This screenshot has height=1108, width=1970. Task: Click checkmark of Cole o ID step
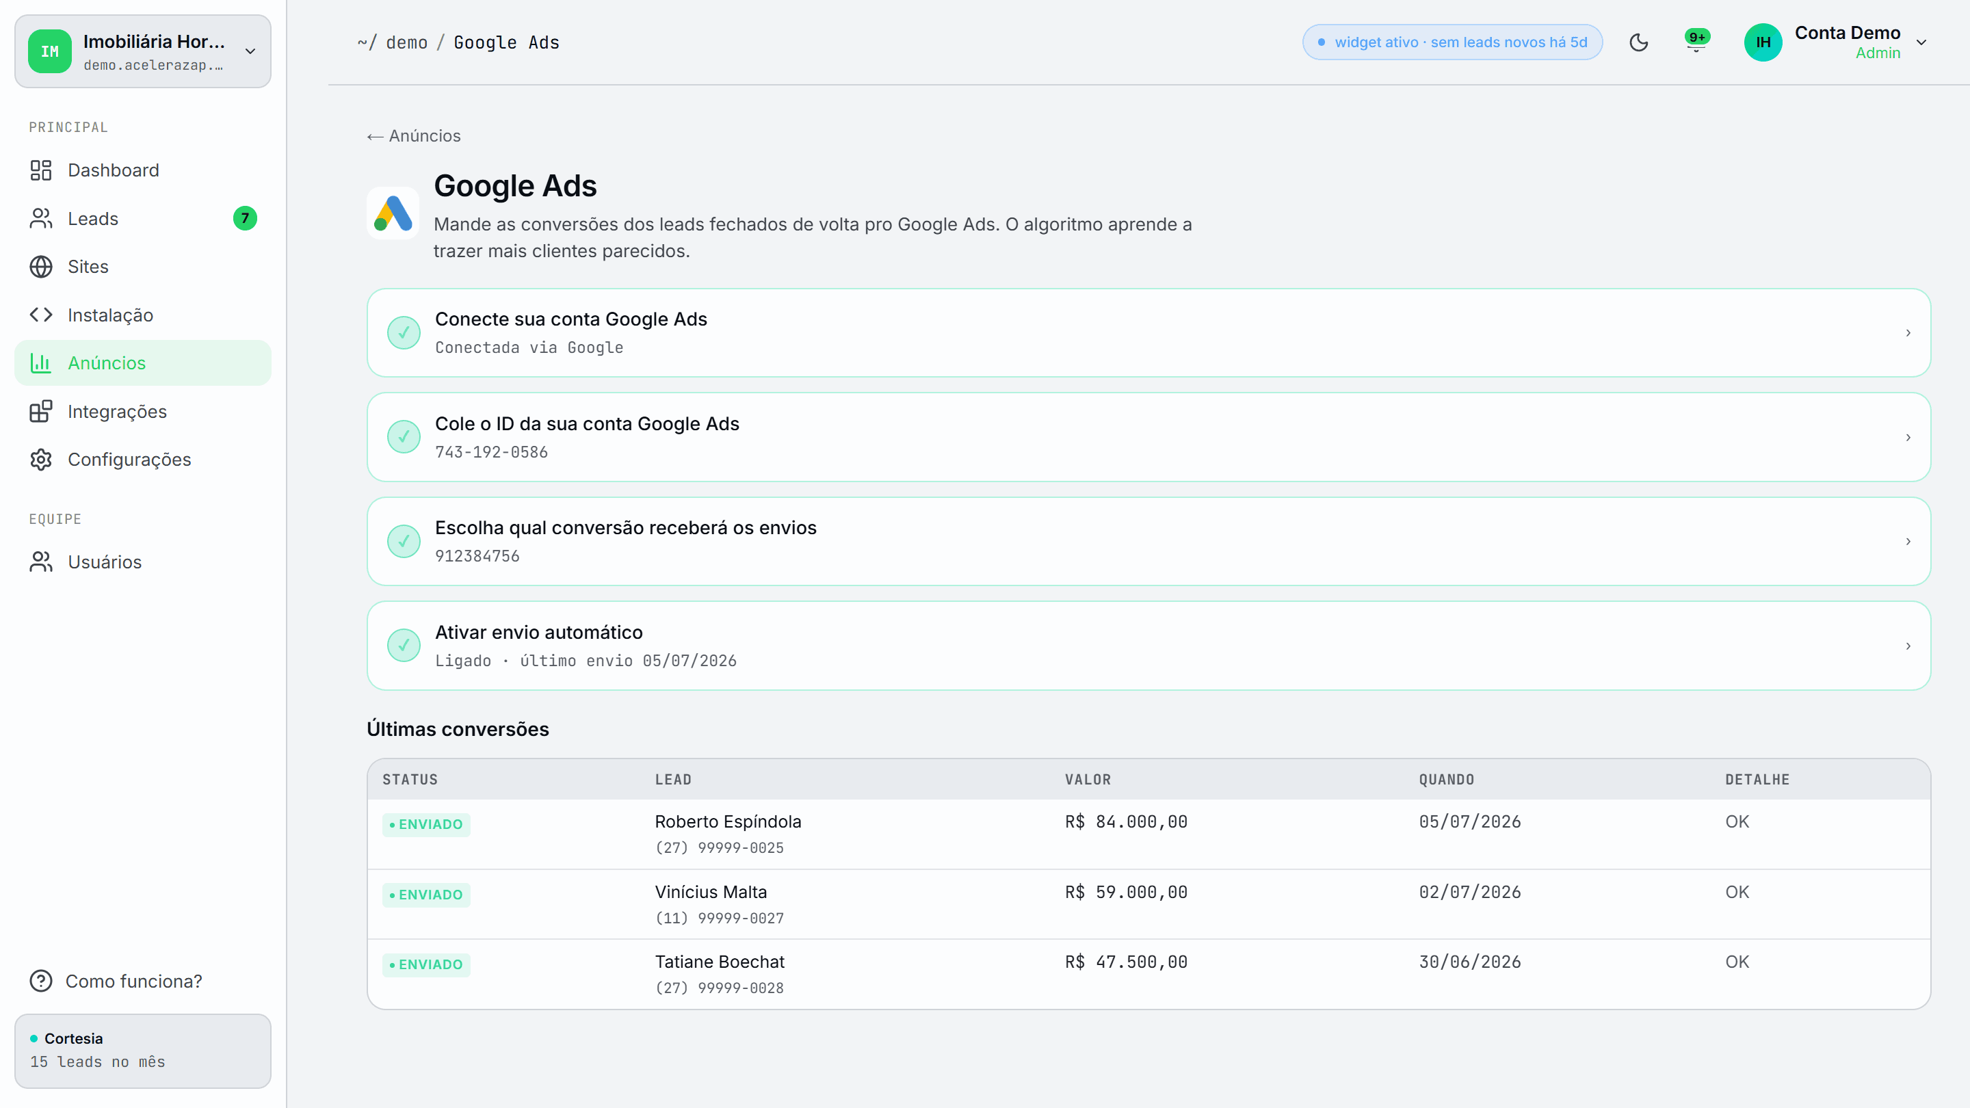404,438
